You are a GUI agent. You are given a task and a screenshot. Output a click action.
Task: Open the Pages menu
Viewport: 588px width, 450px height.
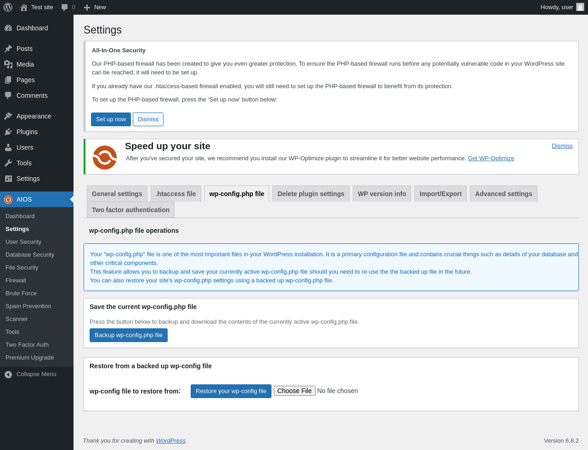point(37,80)
